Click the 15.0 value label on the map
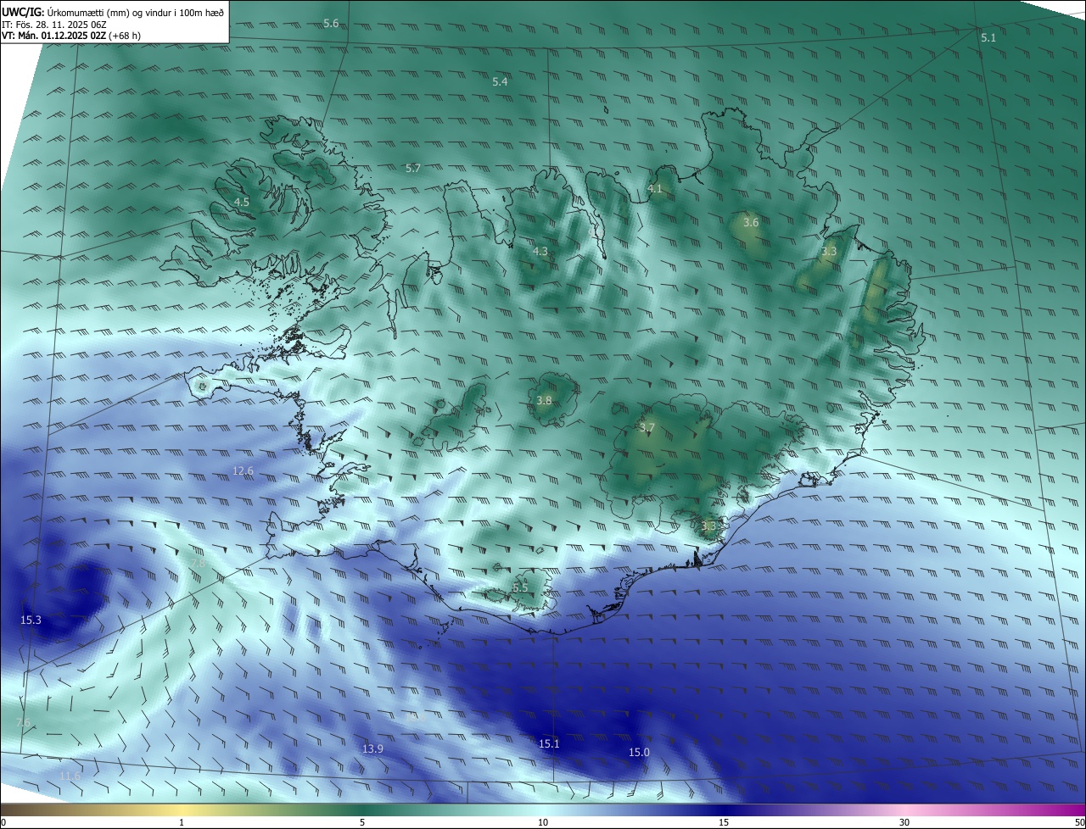This screenshot has height=829, width=1086. [639, 753]
